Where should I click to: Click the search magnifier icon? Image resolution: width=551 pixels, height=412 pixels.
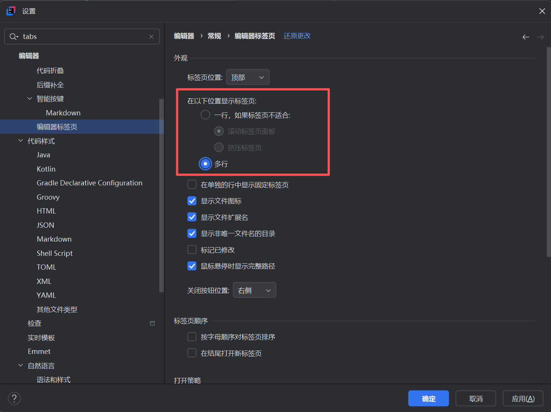[13, 36]
